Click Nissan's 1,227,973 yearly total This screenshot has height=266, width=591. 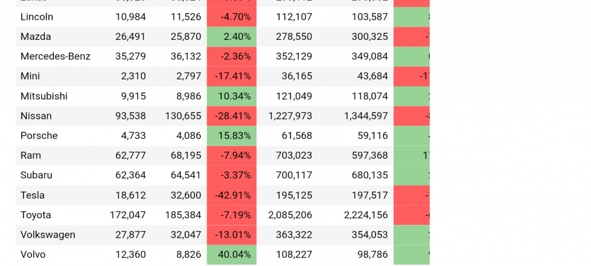click(290, 116)
